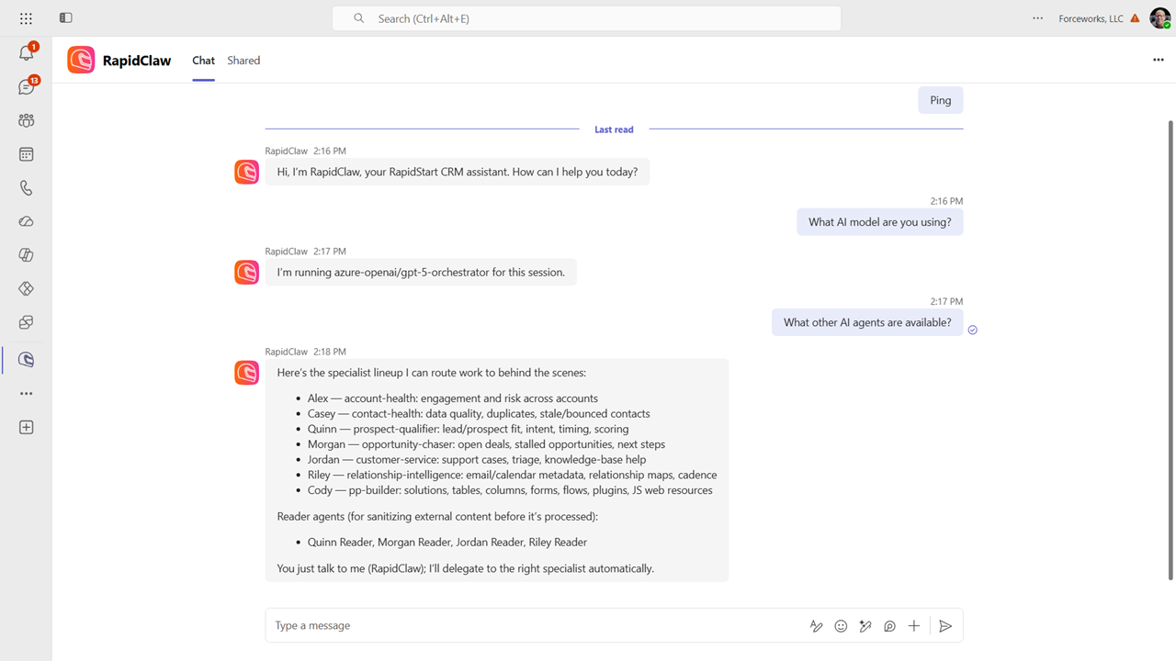The width and height of the screenshot is (1176, 661).
Task: Click RapidClaw avatar beside the specialist lineup
Action: tap(247, 372)
